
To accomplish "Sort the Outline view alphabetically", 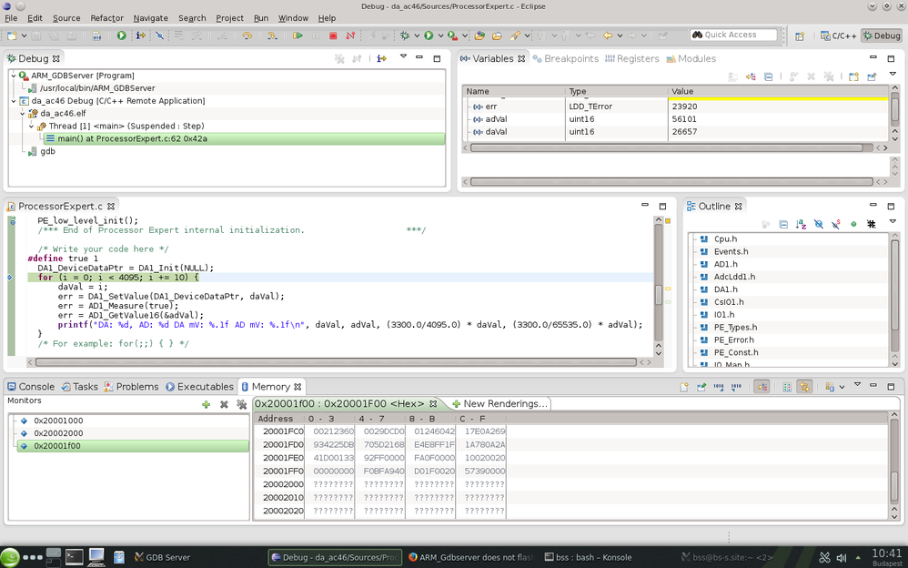I will pos(801,224).
